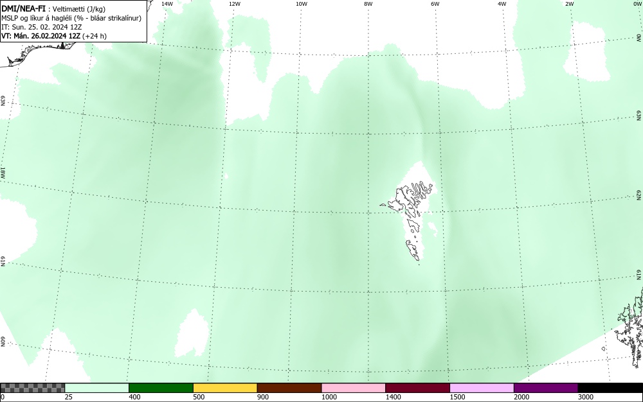Select the pink 1000–1400 legend swatch
This screenshot has width=643, height=402.
354,388
